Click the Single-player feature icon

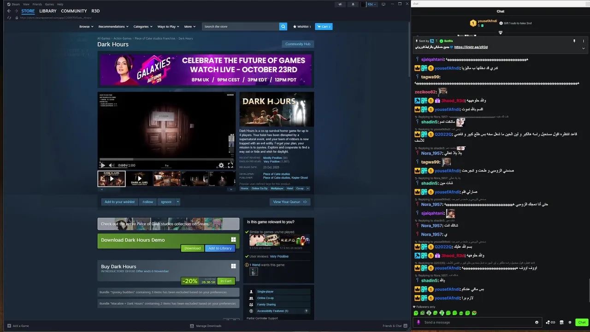[251, 291]
